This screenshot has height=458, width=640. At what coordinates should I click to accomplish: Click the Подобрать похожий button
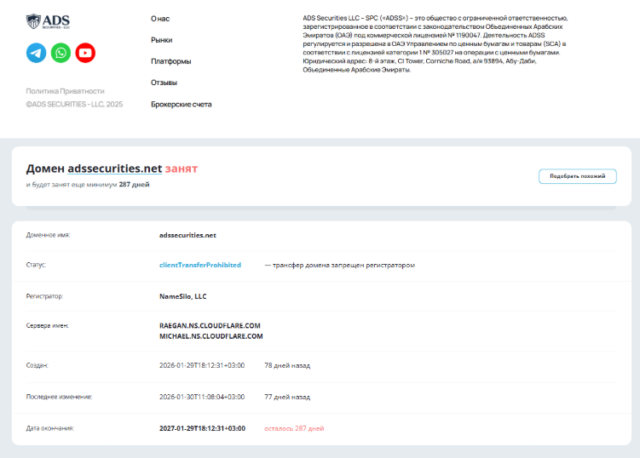578,176
